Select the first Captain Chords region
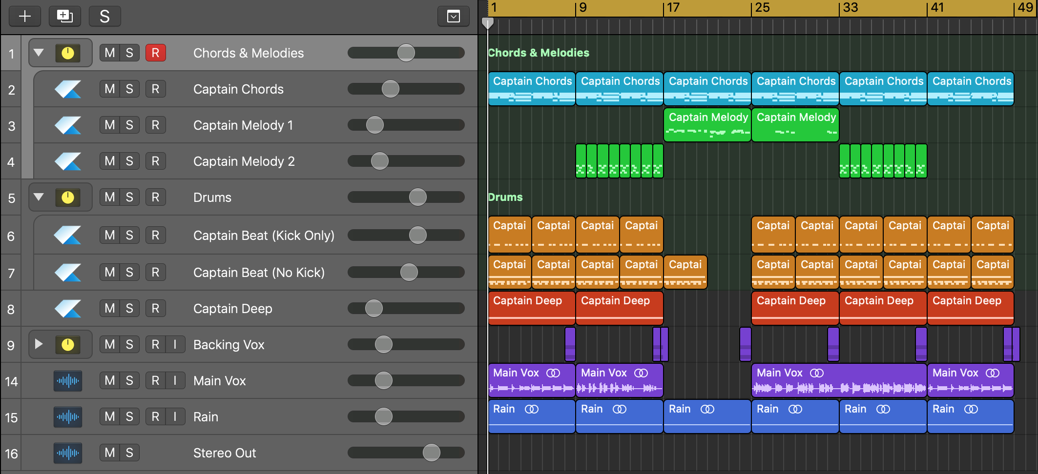Screen dimensions: 1038x474 coord(532,89)
